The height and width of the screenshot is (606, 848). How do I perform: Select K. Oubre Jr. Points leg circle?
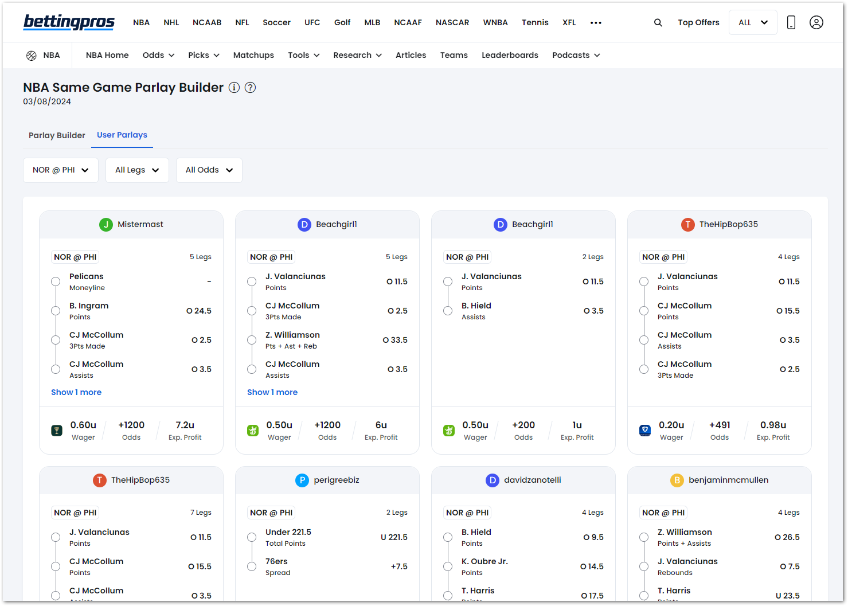click(x=448, y=566)
